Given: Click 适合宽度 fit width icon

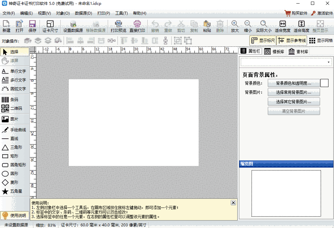Looking at the screenshot, I should pyautogui.click(x=282, y=26).
